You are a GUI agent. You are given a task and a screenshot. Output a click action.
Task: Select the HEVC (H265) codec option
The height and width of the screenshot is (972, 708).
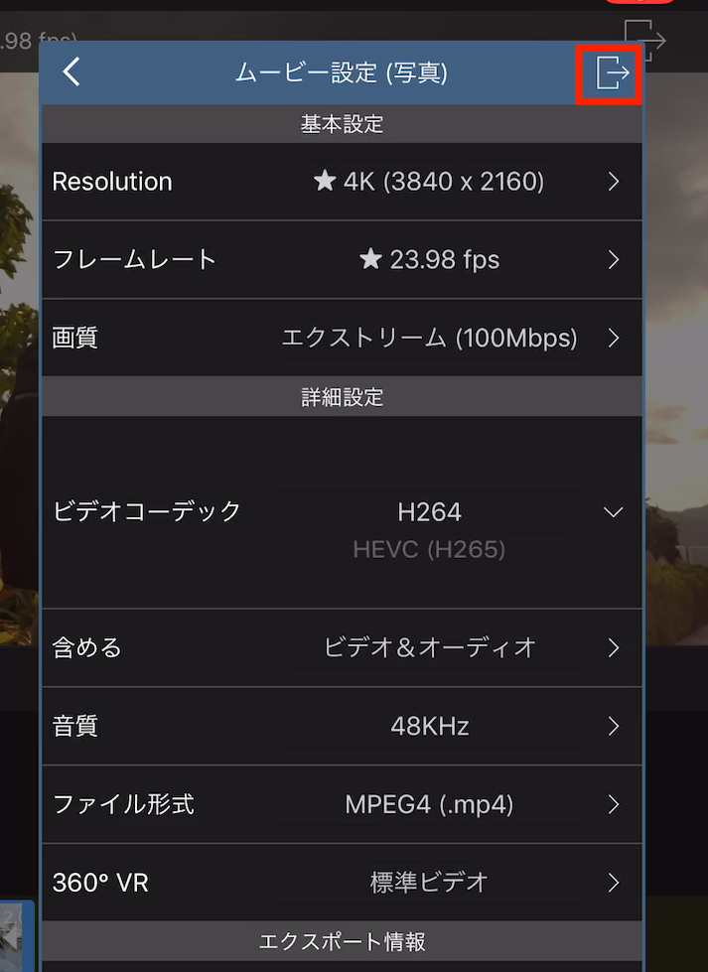tap(429, 549)
